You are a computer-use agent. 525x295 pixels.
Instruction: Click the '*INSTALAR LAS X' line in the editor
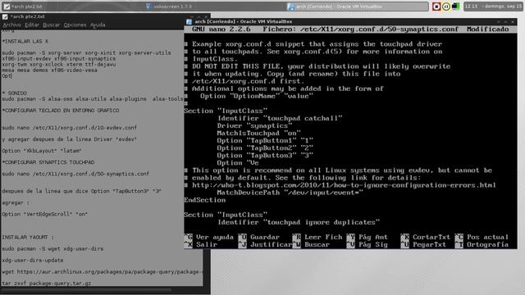point(25,41)
